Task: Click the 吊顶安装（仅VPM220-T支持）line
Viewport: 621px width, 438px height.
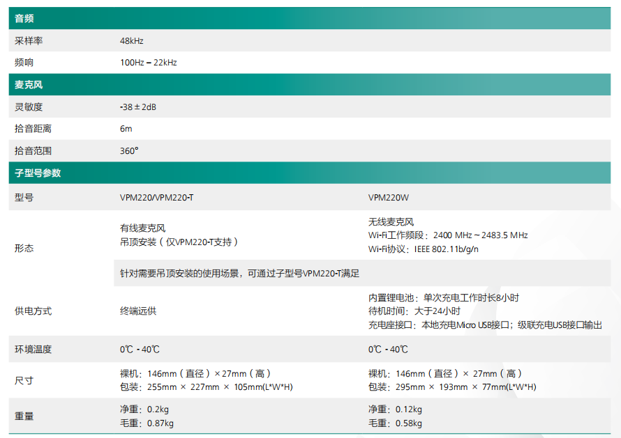Action: [x=179, y=242]
